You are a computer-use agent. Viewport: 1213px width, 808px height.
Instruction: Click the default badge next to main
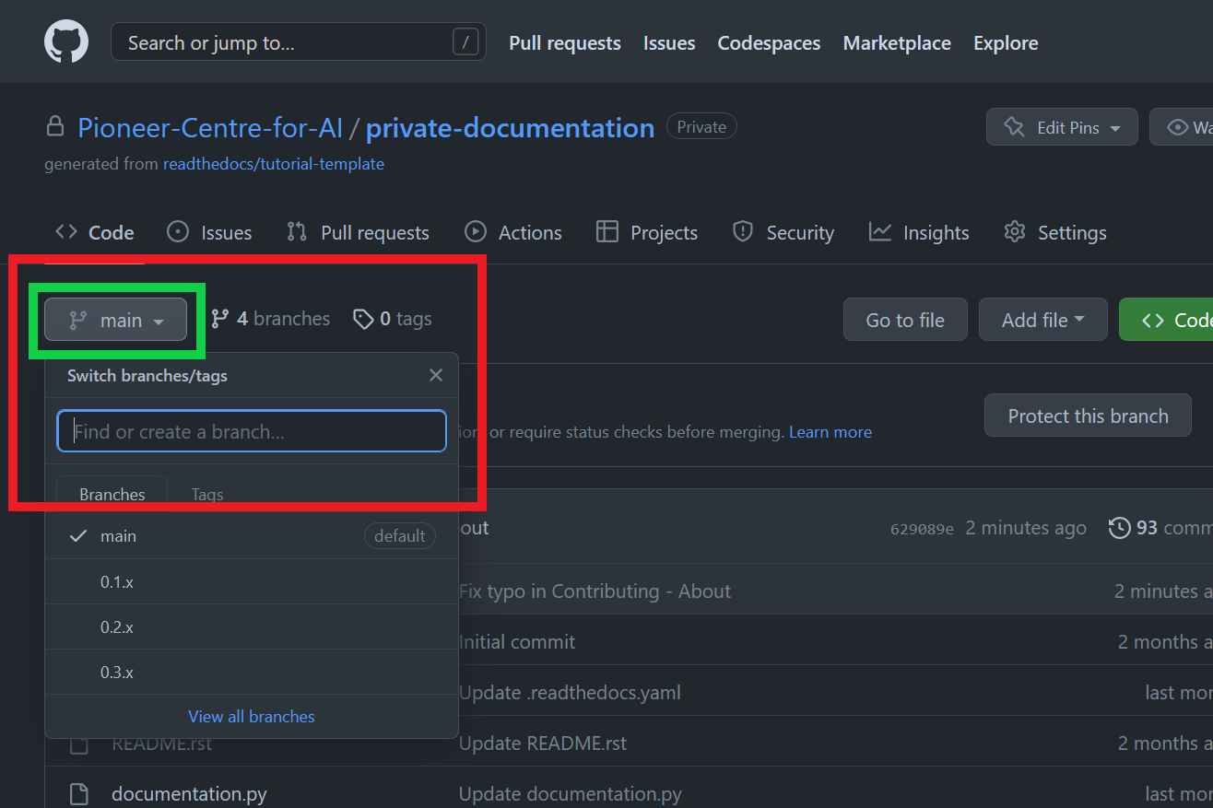(400, 535)
